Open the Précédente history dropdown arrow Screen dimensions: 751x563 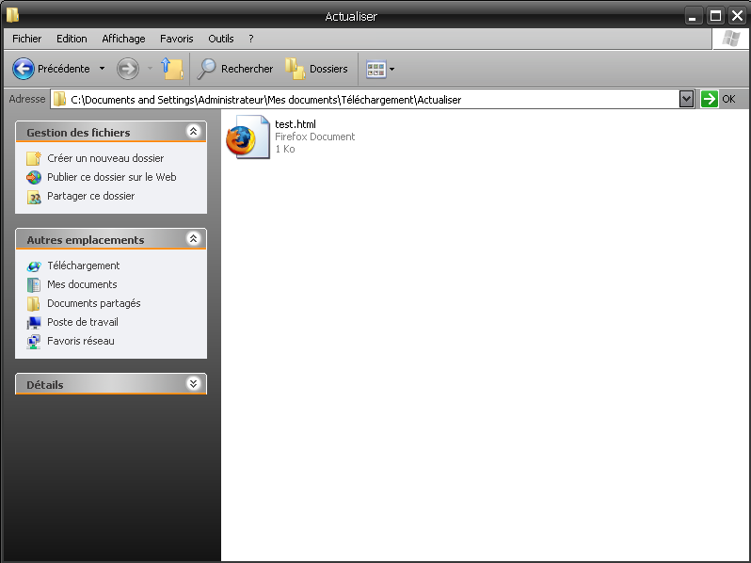tap(102, 69)
